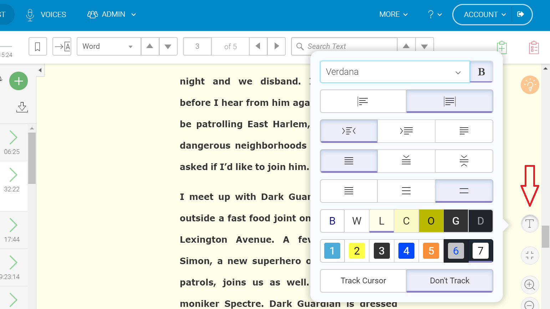This screenshot has width=550, height=309.
Task: Click the Don't Track button
Action: click(450, 281)
